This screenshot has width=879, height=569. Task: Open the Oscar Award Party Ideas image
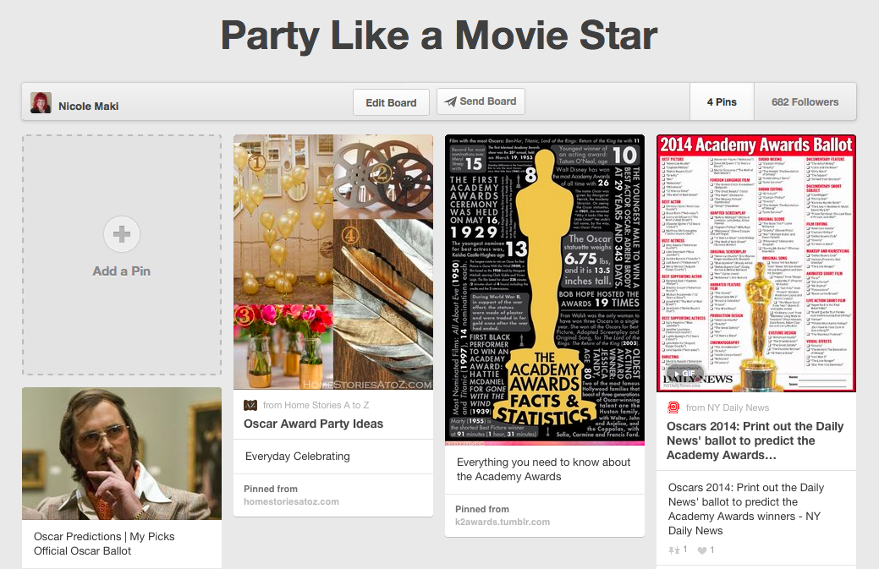333,262
